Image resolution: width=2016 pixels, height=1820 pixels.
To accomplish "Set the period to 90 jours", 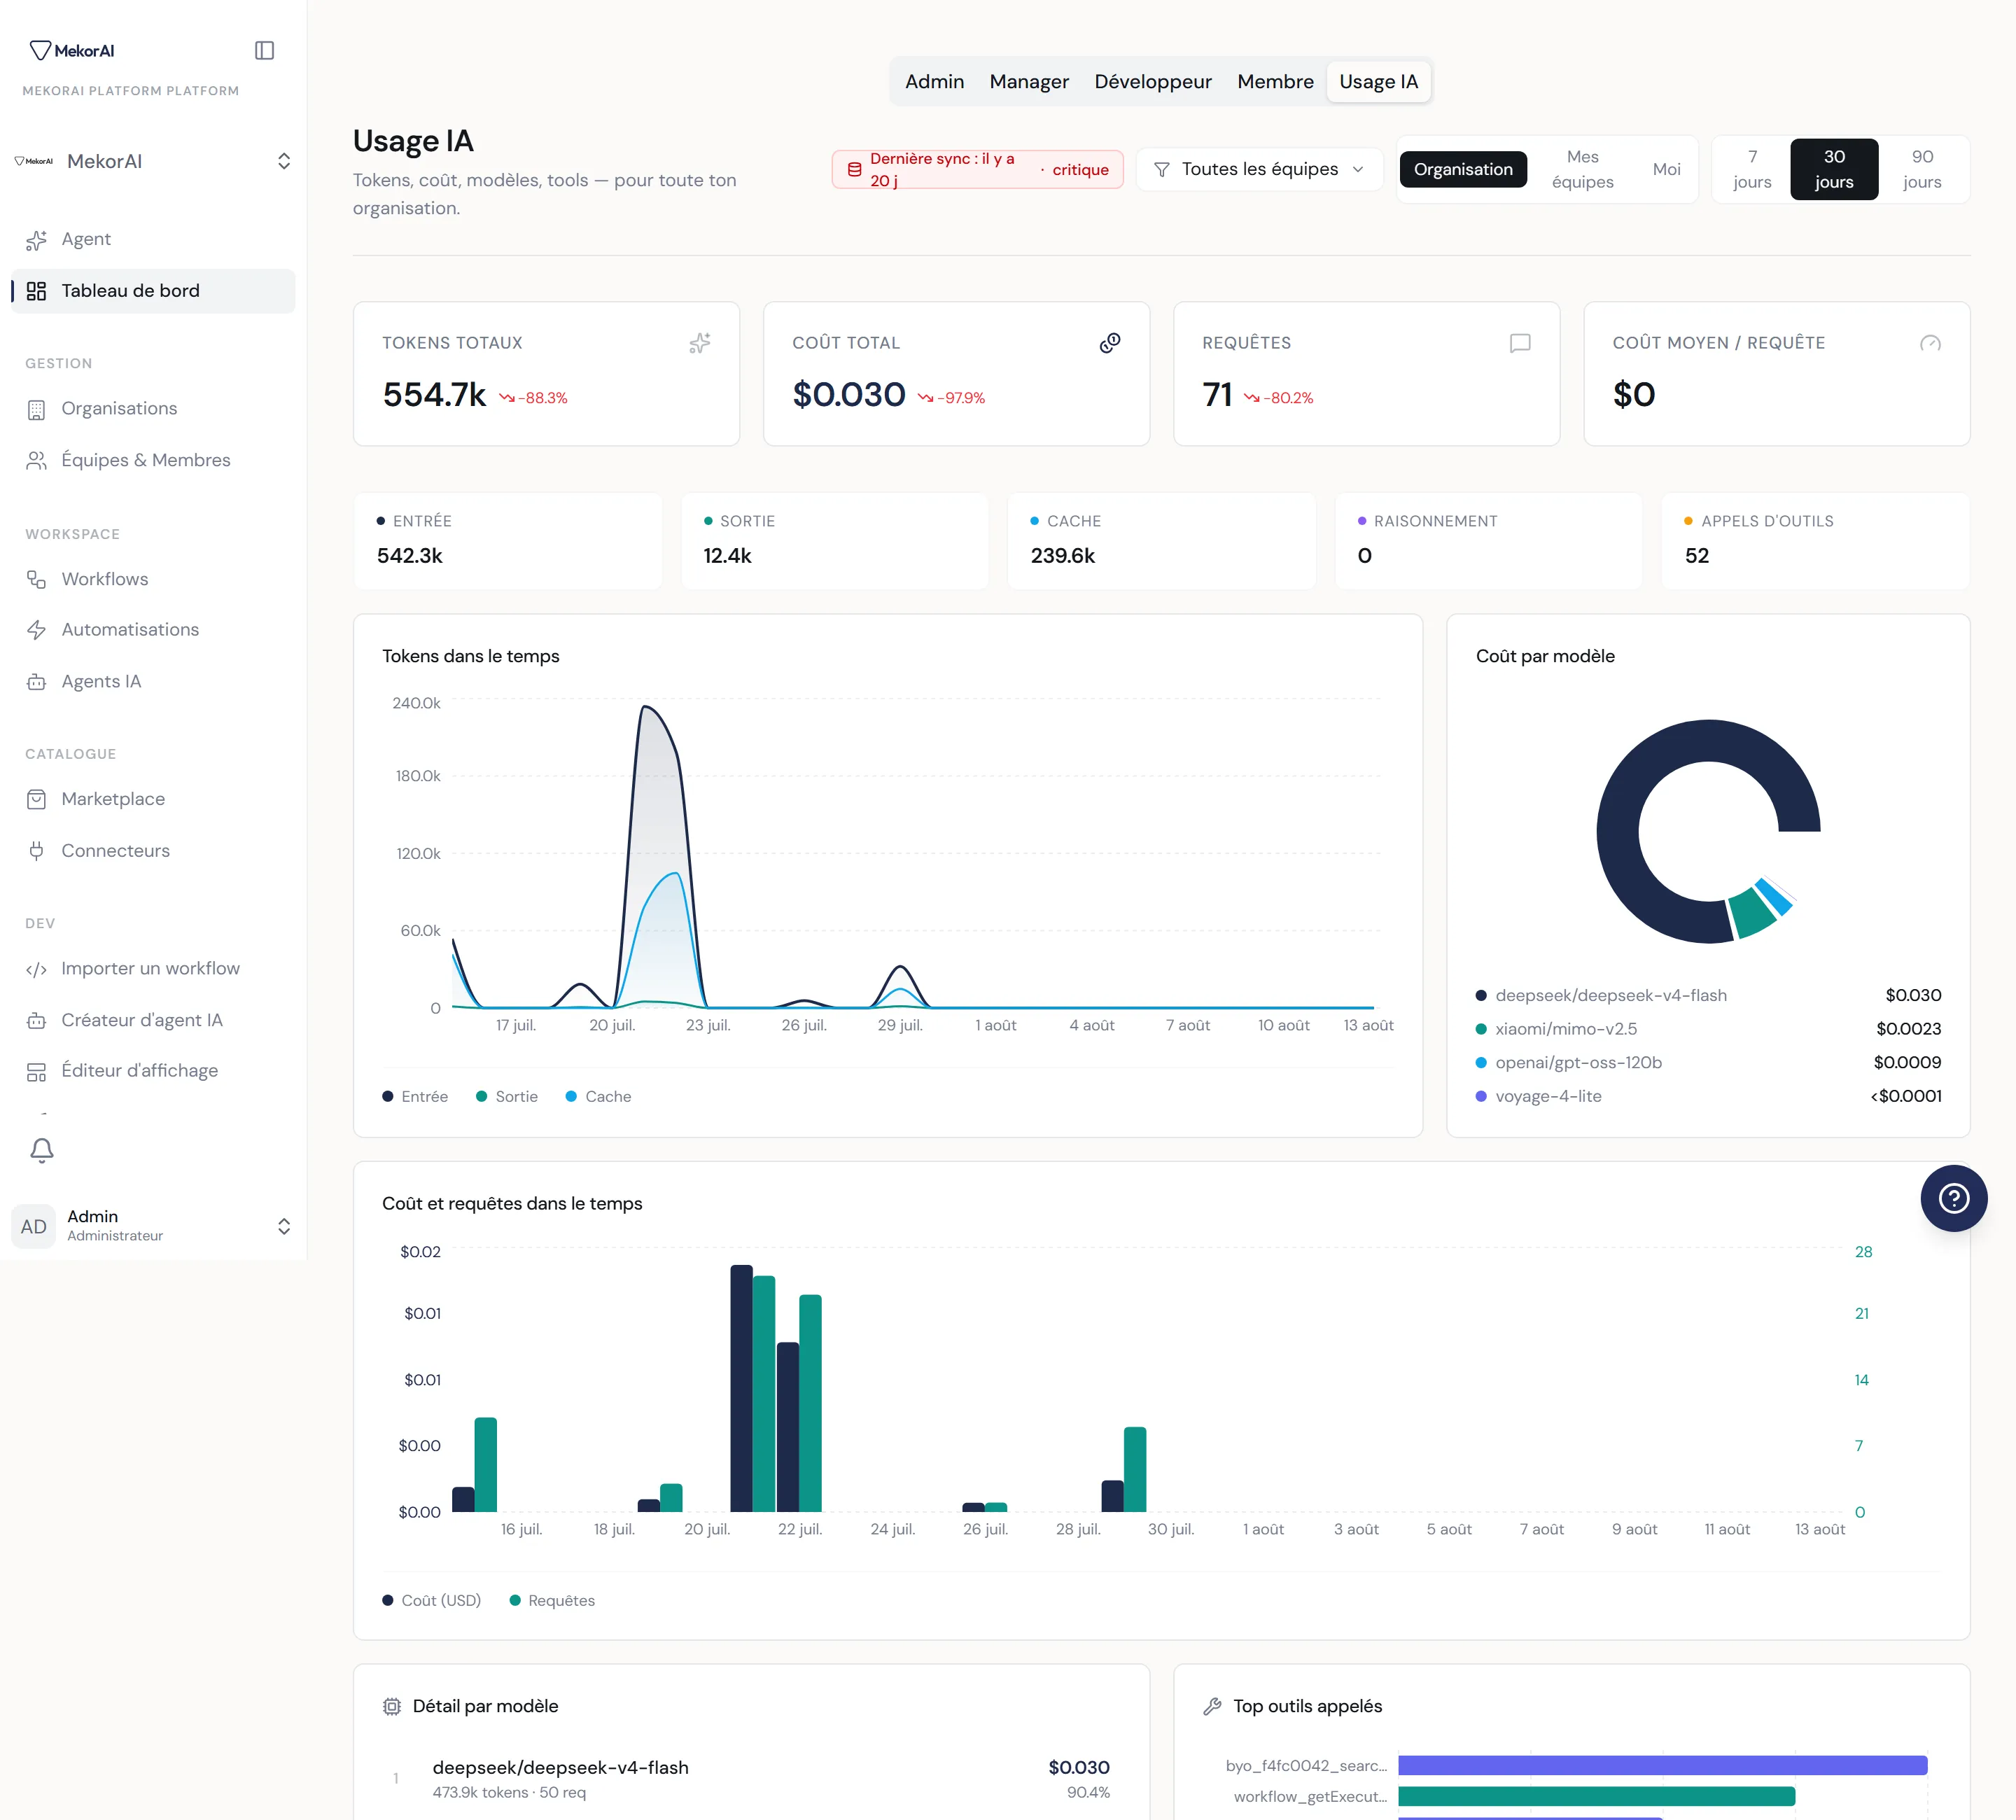I will (1922, 170).
